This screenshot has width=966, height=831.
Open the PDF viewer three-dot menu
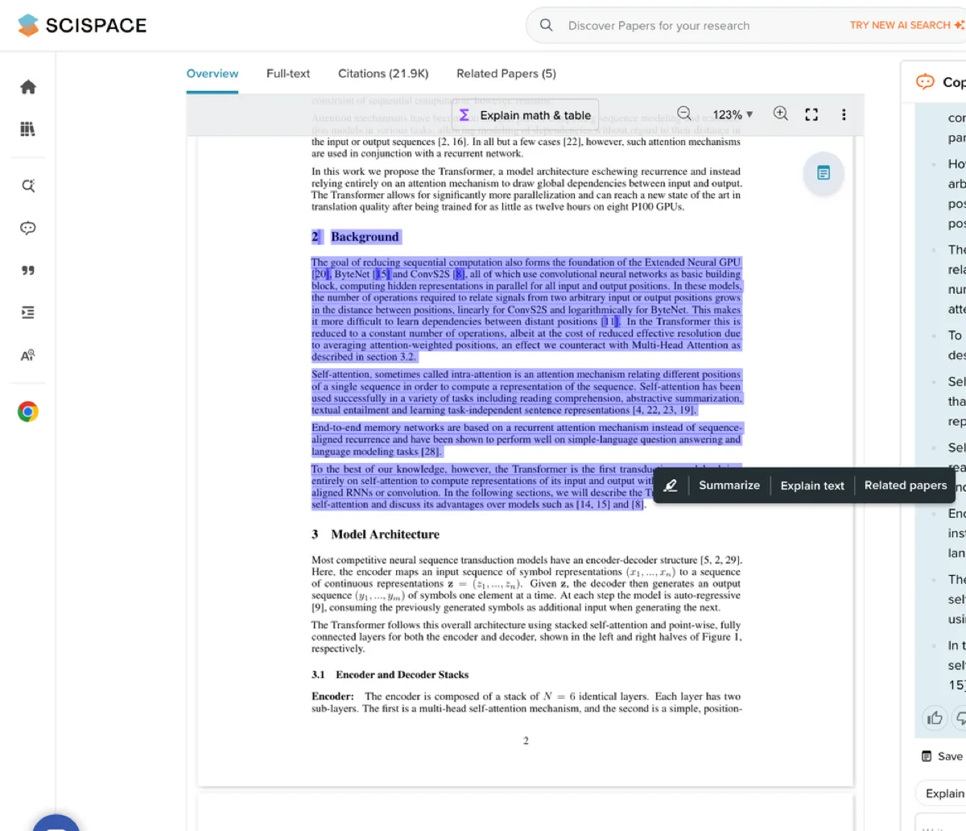point(844,114)
